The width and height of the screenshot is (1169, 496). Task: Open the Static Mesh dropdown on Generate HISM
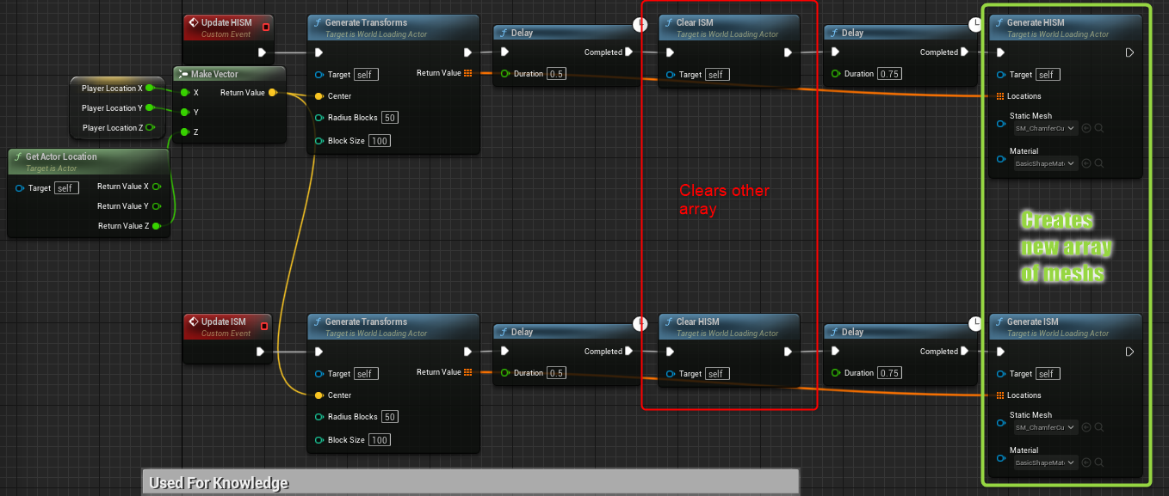coord(1043,127)
